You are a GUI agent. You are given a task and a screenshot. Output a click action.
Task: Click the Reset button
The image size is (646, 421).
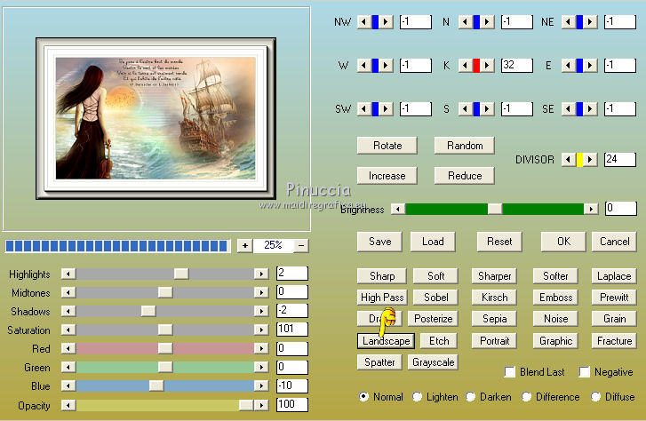[x=499, y=242]
